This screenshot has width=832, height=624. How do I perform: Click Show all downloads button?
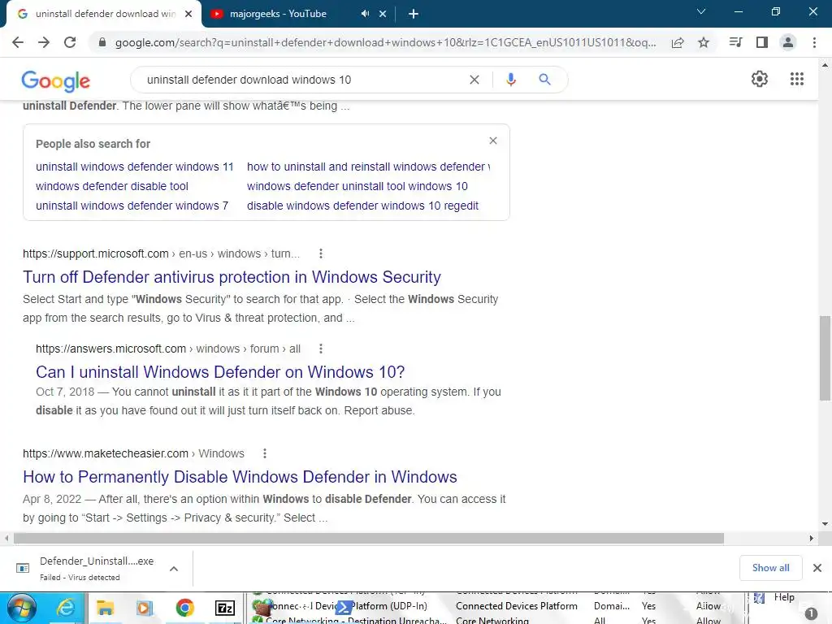point(770,568)
